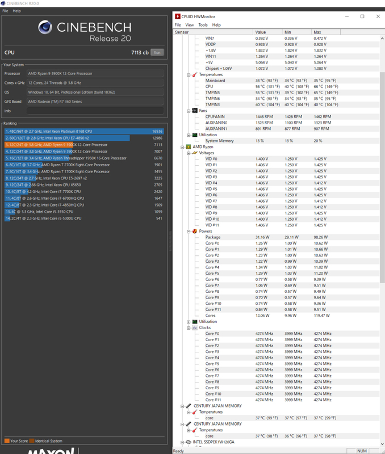The image size is (385, 454).
Task: Click the Min column header
Action: tap(296, 32)
